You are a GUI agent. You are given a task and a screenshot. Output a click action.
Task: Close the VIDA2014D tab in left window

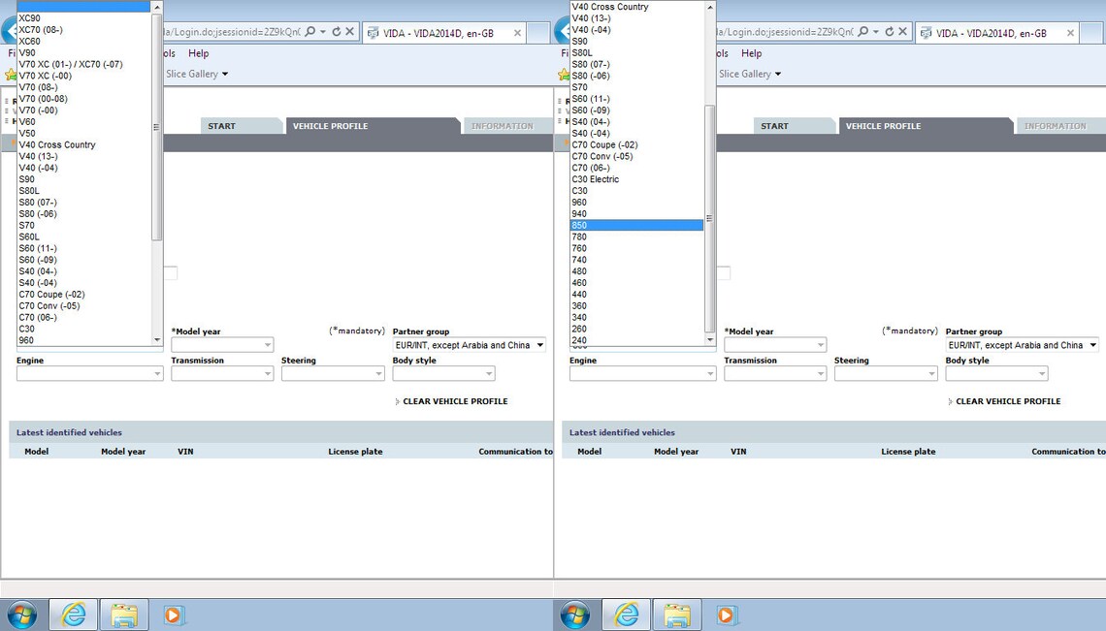click(517, 33)
